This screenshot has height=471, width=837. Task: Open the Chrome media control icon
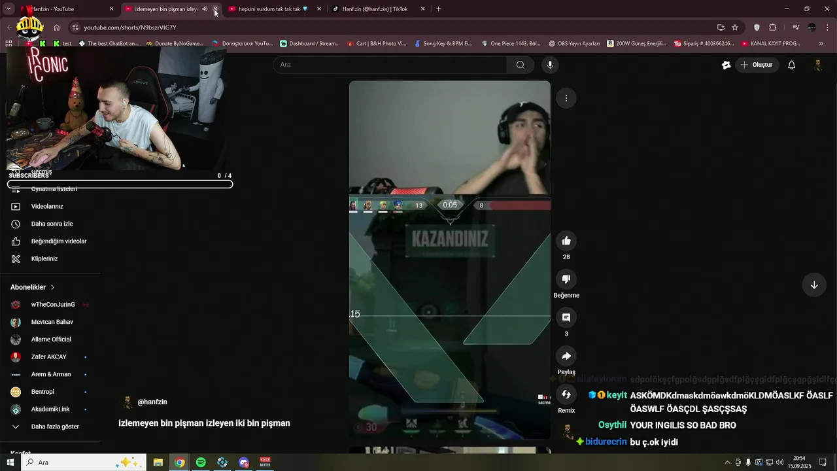tap(796, 27)
